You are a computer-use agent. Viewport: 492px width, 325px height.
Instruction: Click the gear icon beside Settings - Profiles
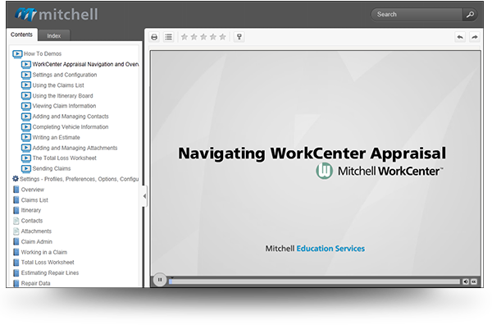(16, 179)
